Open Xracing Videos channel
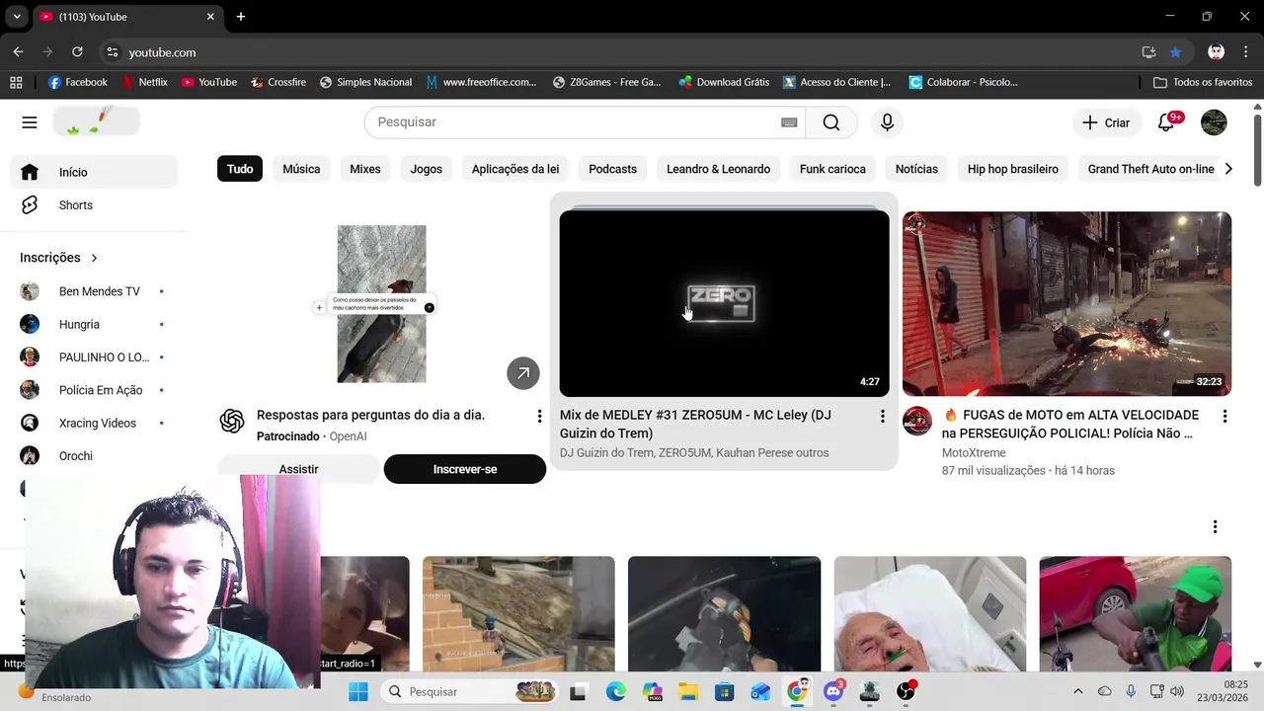 [94, 423]
